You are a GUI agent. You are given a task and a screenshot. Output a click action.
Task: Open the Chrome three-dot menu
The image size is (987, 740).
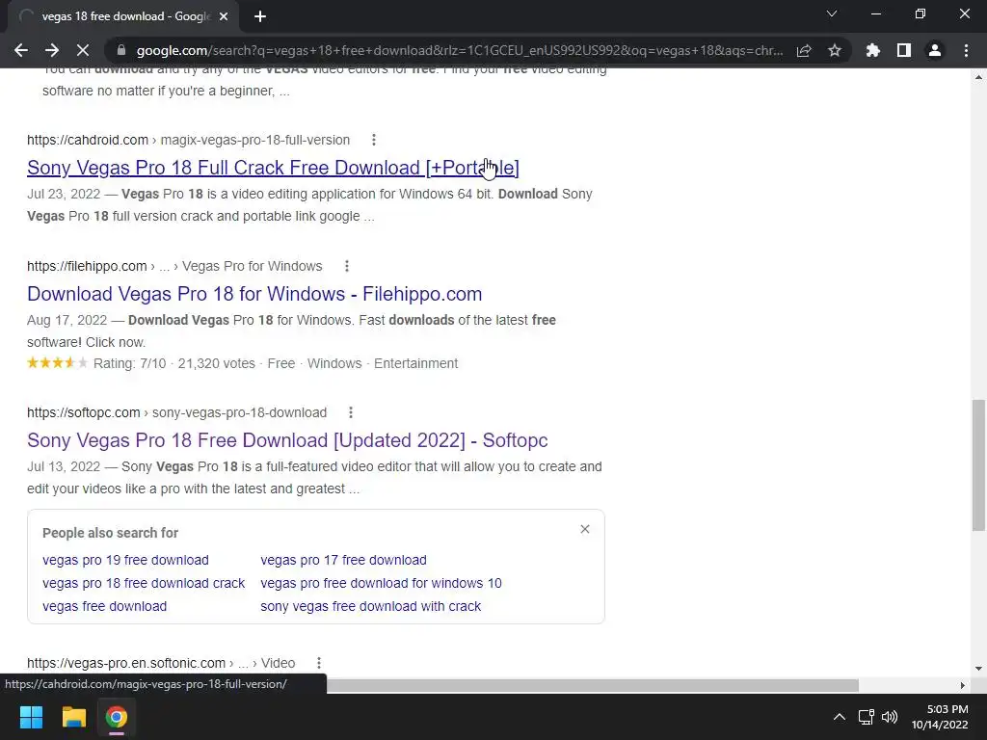(x=966, y=50)
